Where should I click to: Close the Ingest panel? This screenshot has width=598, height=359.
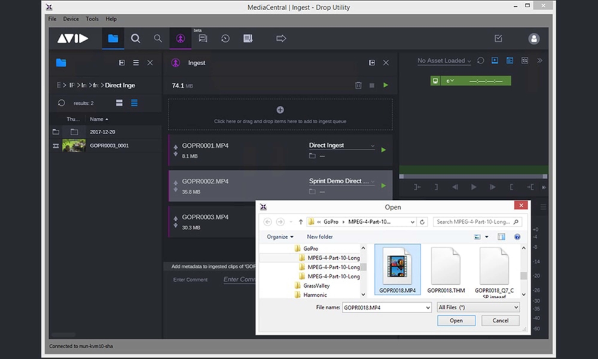pos(386,63)
